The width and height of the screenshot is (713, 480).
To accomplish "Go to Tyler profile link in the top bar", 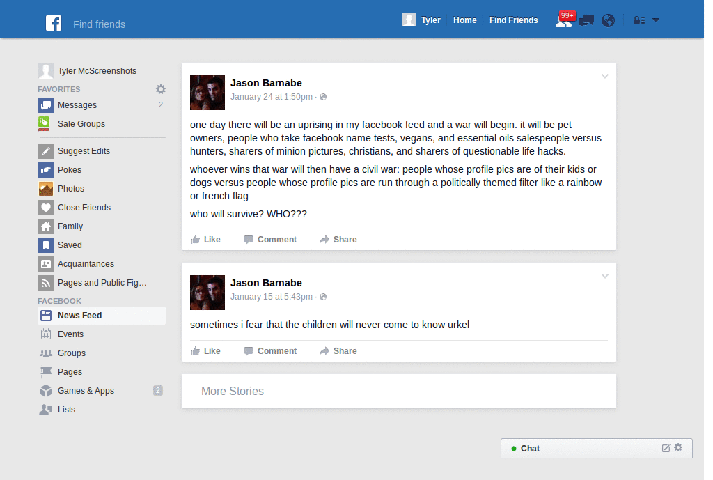I will coord(430,20).
